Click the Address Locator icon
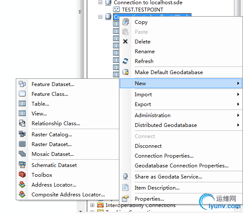 click(22, 184)
